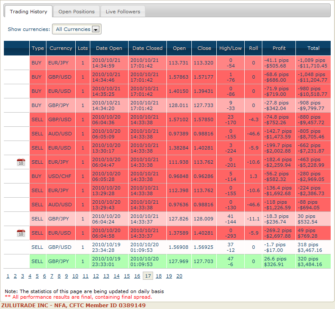Click the close price 1.39431 cell
The width and height of the screenshot is (335, 309).
click(204, 91)
